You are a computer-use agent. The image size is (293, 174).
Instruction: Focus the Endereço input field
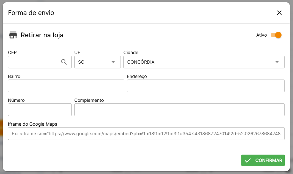(x=206, y=86)
